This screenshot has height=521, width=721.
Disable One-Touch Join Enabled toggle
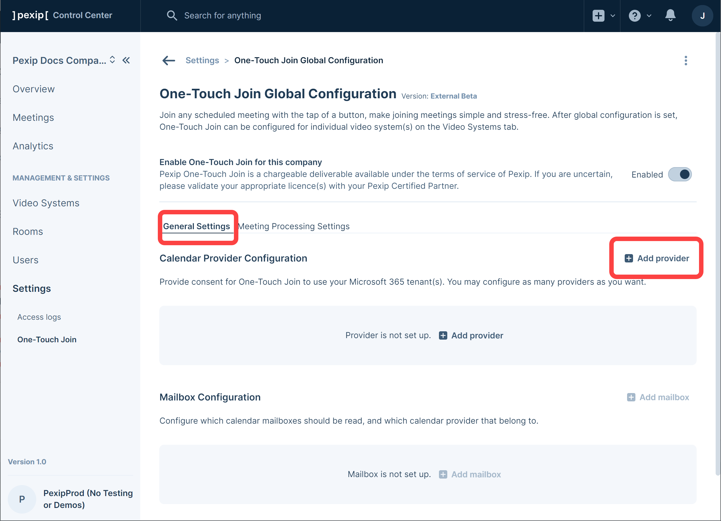(x=679, y=174)
